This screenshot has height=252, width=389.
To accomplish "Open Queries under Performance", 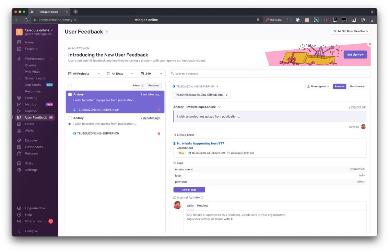I will (31, 65).
